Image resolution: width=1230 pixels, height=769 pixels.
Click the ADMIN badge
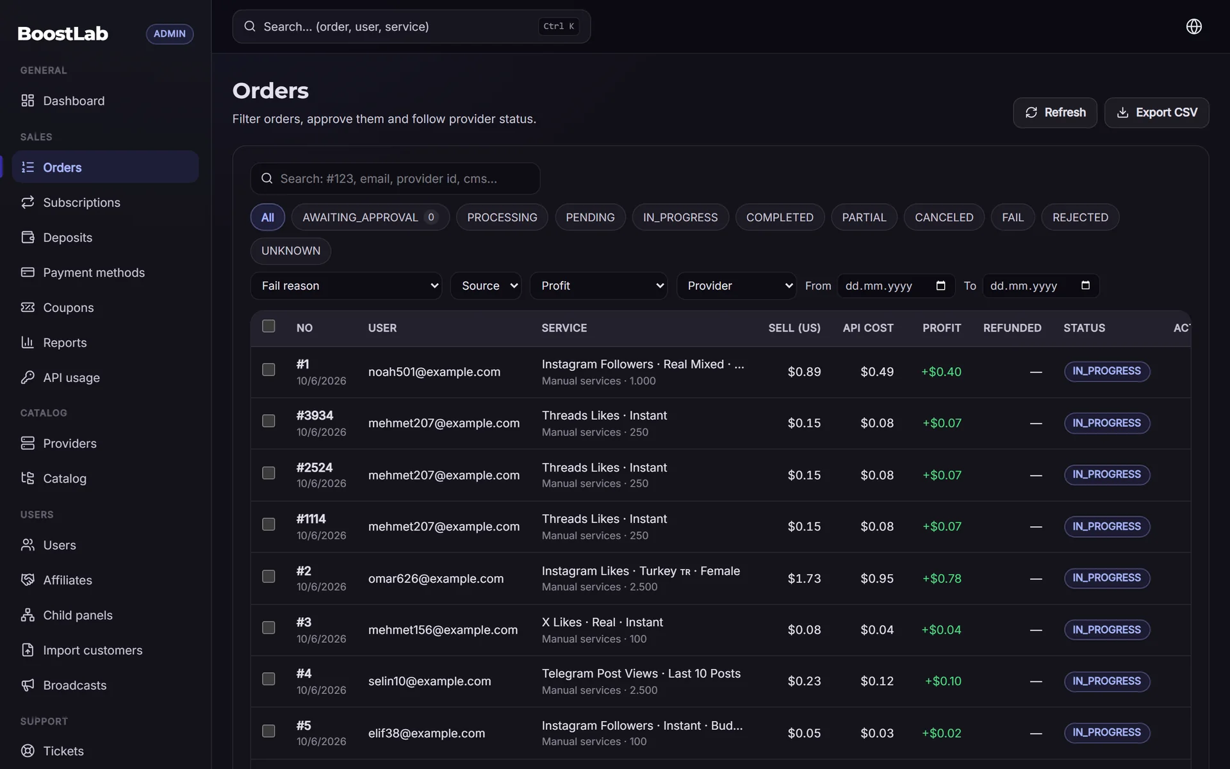point(170,33)
